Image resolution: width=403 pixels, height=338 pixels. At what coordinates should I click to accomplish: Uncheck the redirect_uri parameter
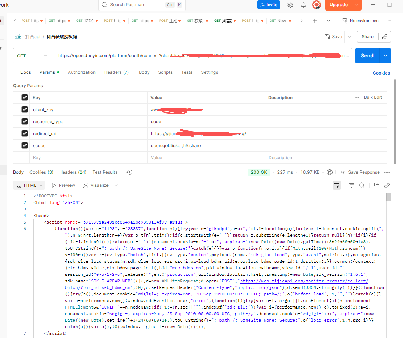pyautogui.click(x=25, y=133)
